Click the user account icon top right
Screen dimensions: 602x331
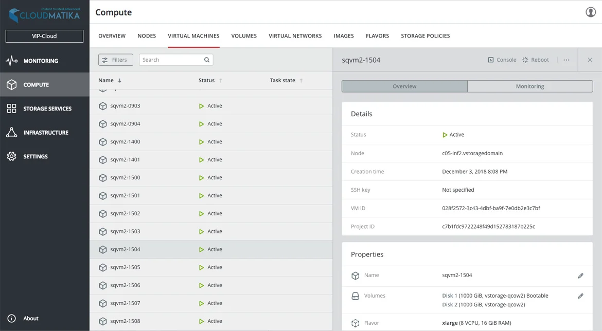pyautogui.click(x=590, y=11)
